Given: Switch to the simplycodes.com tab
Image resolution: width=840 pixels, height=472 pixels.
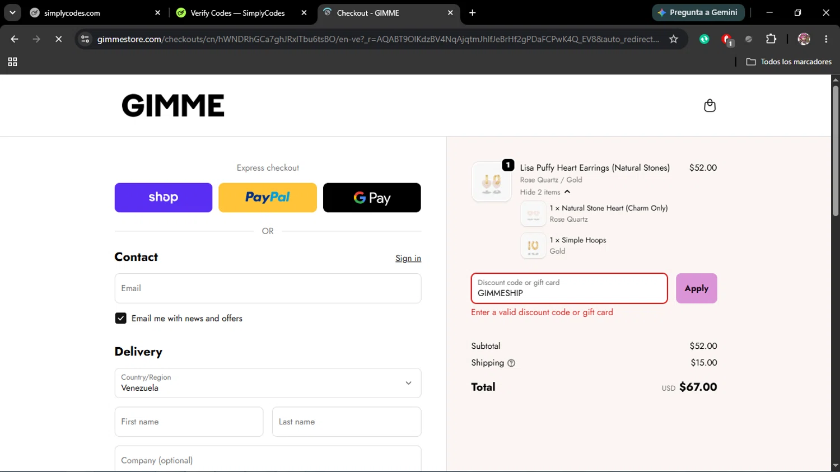Looking at the screenshot, I should 95,13.
